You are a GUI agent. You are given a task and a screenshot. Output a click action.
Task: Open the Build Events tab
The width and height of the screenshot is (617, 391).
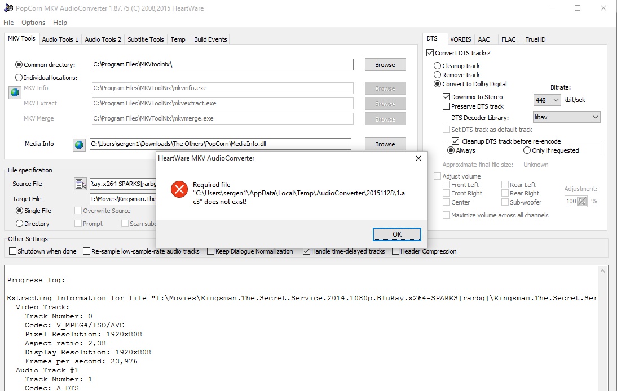(210, 39)
